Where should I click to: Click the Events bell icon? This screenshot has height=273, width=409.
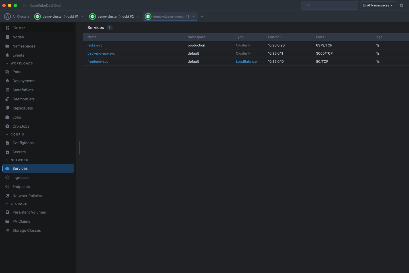pyautogui.click(x=7, y=55)
